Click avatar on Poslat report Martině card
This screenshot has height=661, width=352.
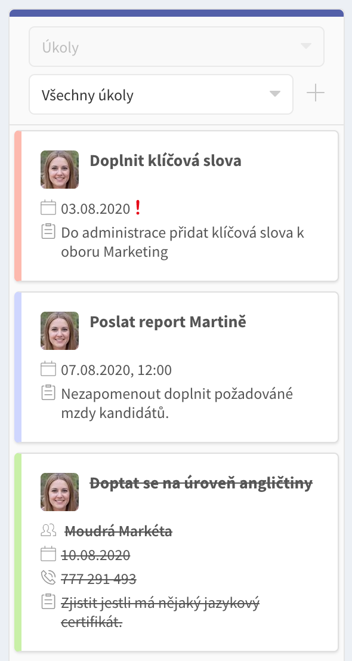click(x=60, y=331)
